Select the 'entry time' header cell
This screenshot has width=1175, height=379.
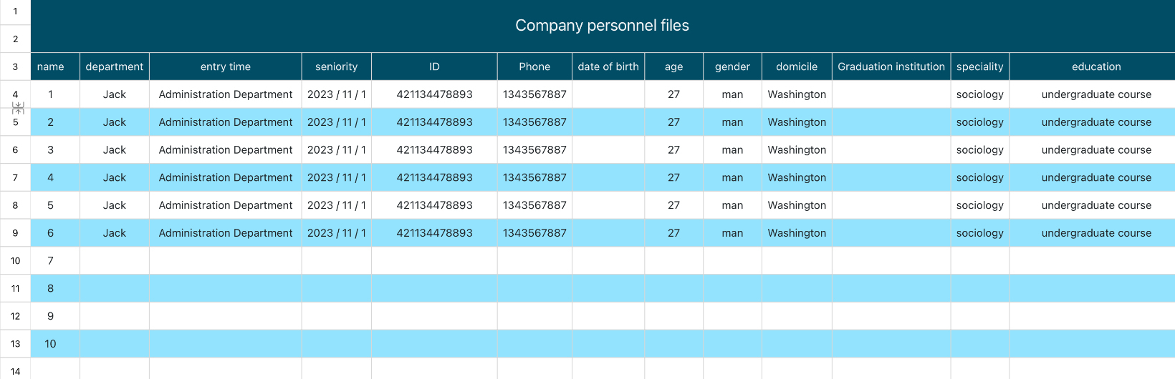coord(226,67)
